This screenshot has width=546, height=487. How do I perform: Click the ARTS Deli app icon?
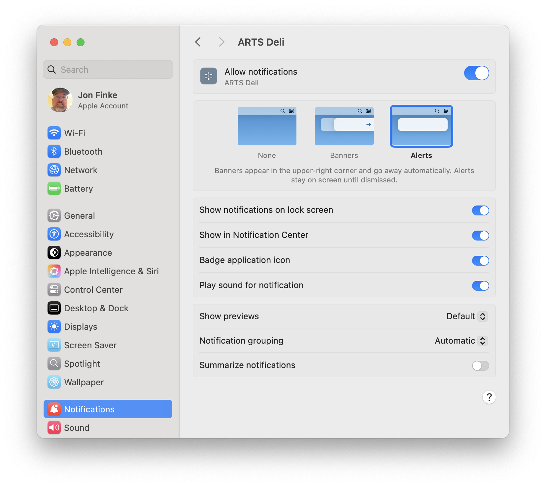click(209, 76)
